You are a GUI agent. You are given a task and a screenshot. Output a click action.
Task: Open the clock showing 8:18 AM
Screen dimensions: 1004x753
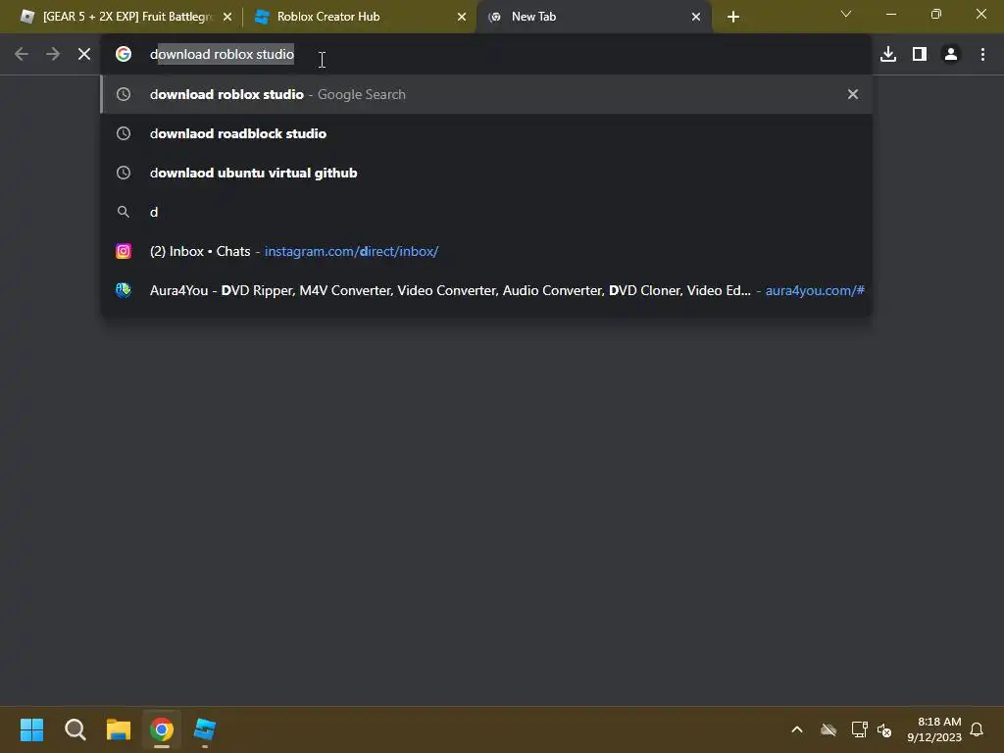[x=934, y=729]
